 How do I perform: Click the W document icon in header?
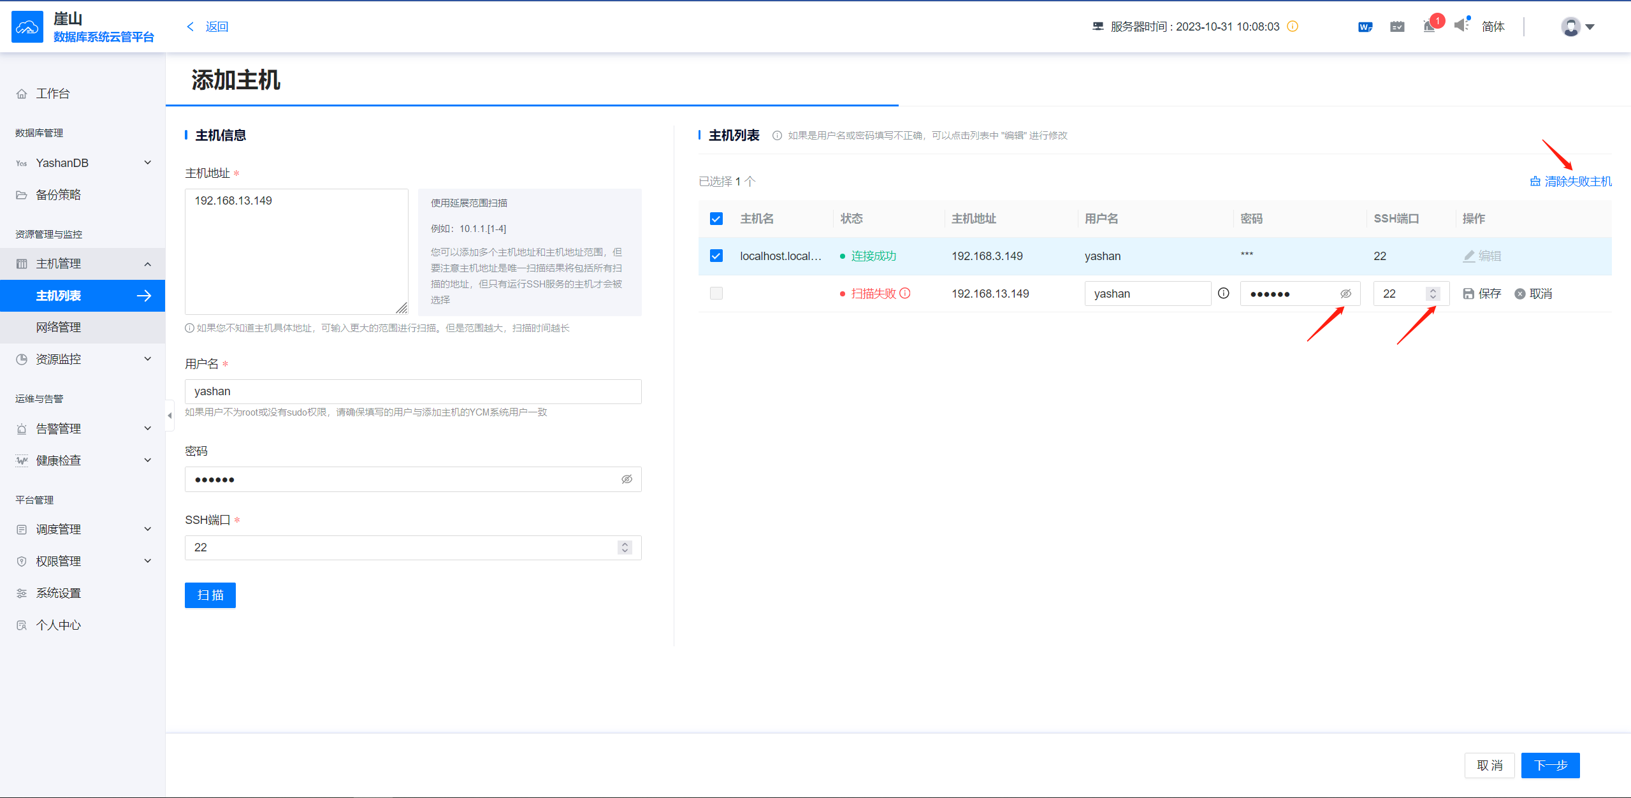point(1365,27)
